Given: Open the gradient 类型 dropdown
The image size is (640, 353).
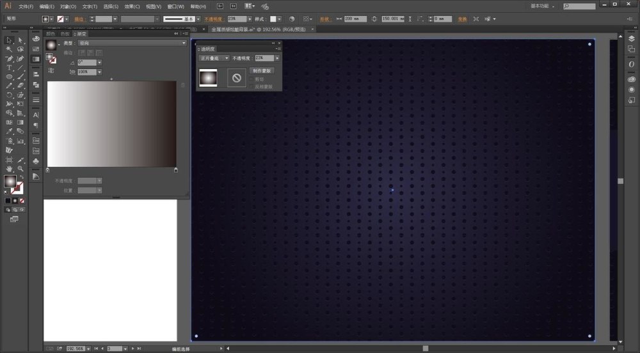Looking at the screenshot, I should click(131, 43).
